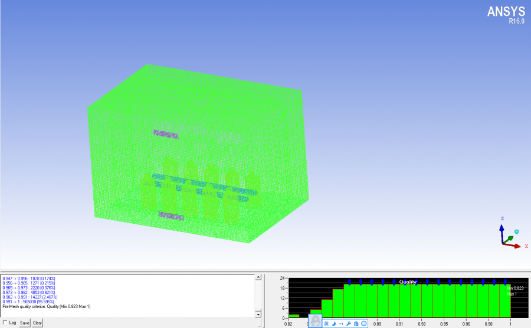Viewport: 531px width, 328px height.
Task: Click the 'Pre-Mesh quality criterion' log line
Action: tap(47, 306)
